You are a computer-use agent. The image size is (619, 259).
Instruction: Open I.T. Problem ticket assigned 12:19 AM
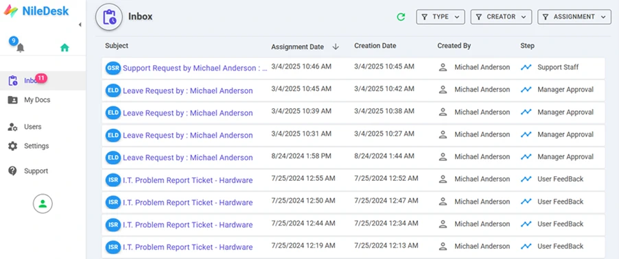pyautogui.click(x=187, y=247)
